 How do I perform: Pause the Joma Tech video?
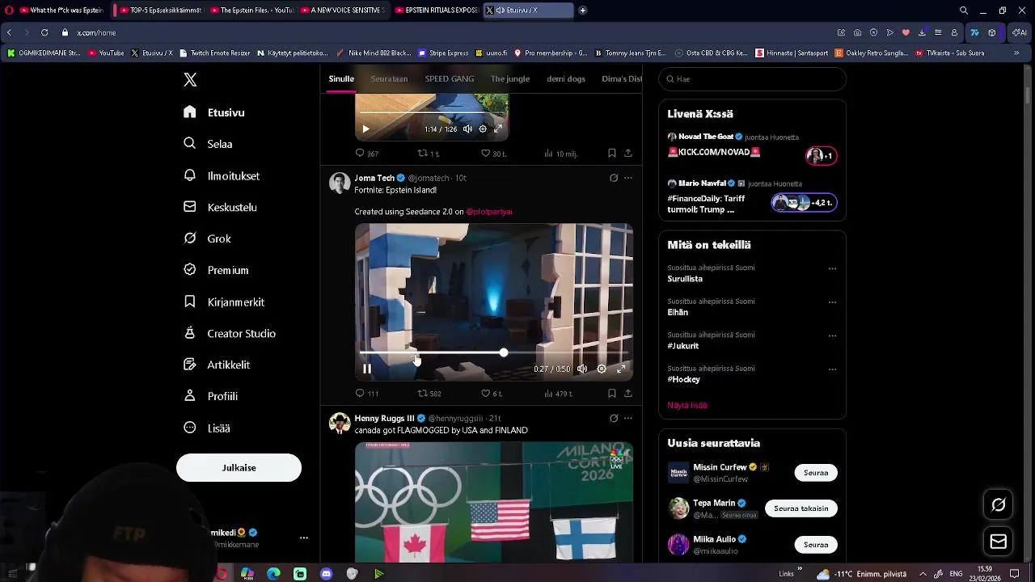366,369
